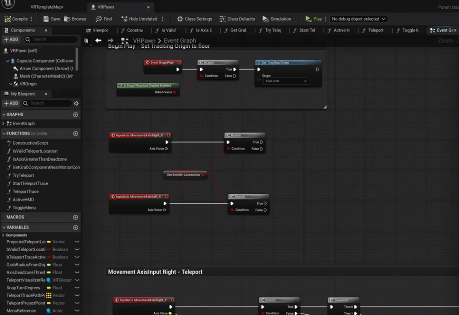
Task: Click the Compile button
Action: tap(16, 19)
